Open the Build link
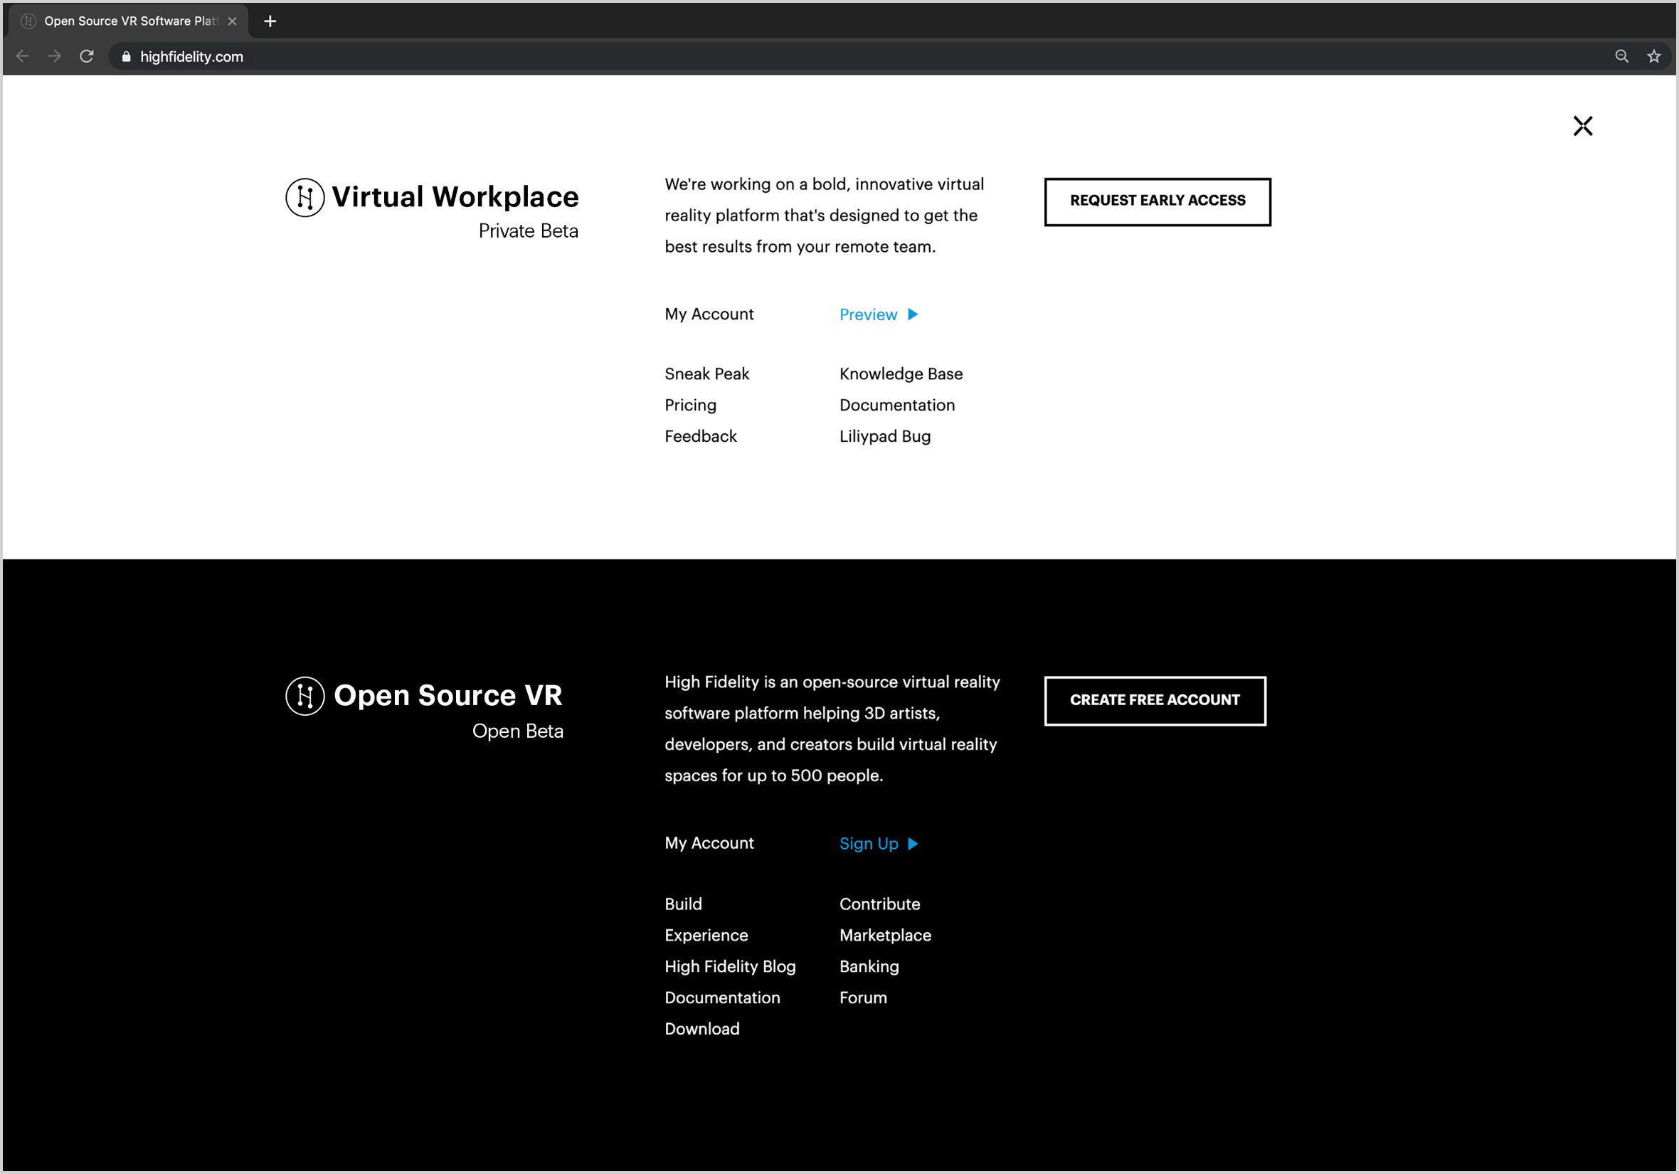The image size is (1679, 1174). coord(683,904)
